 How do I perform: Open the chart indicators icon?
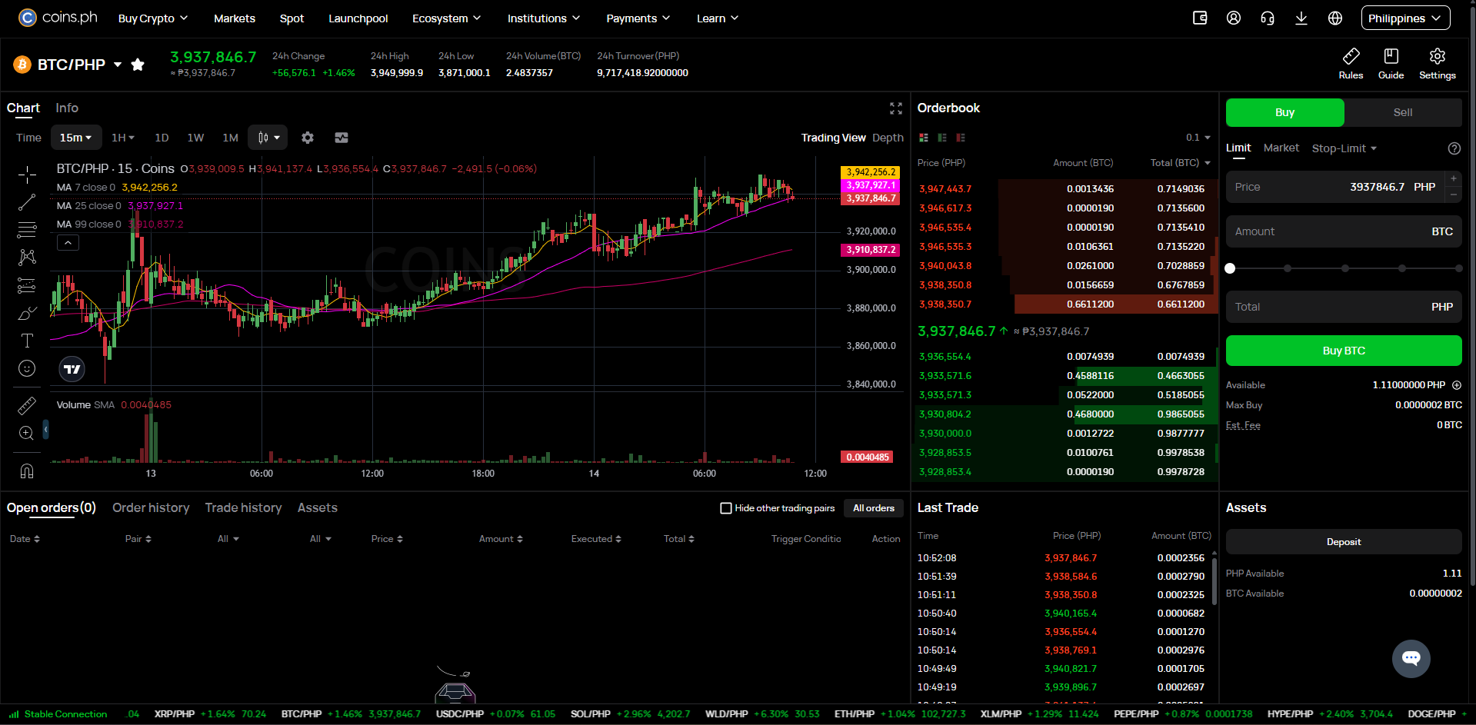(342, 138)
